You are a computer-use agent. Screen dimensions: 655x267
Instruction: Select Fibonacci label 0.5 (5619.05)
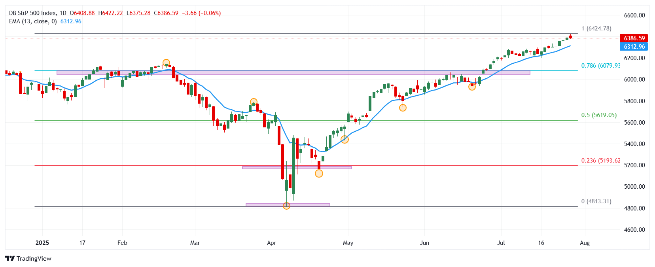(599, 115)
